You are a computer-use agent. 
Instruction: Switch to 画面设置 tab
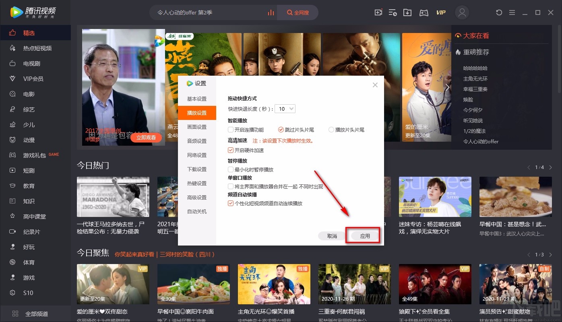pyautogui.click(x=197, y=127)
